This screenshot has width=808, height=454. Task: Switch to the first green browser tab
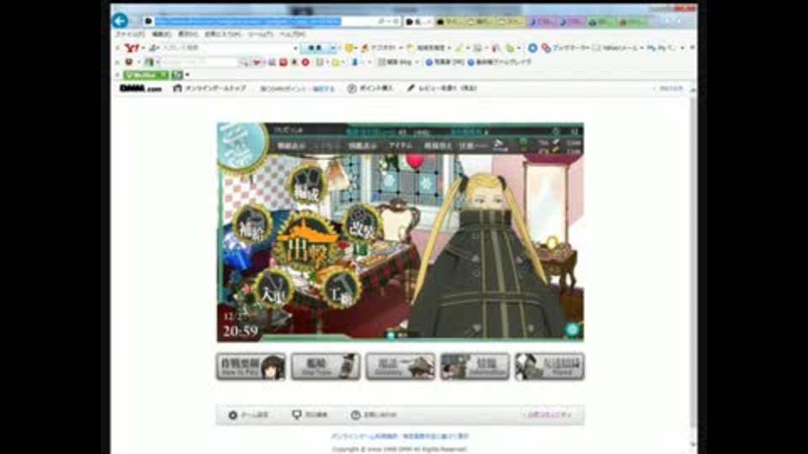[x=602, y=21]
